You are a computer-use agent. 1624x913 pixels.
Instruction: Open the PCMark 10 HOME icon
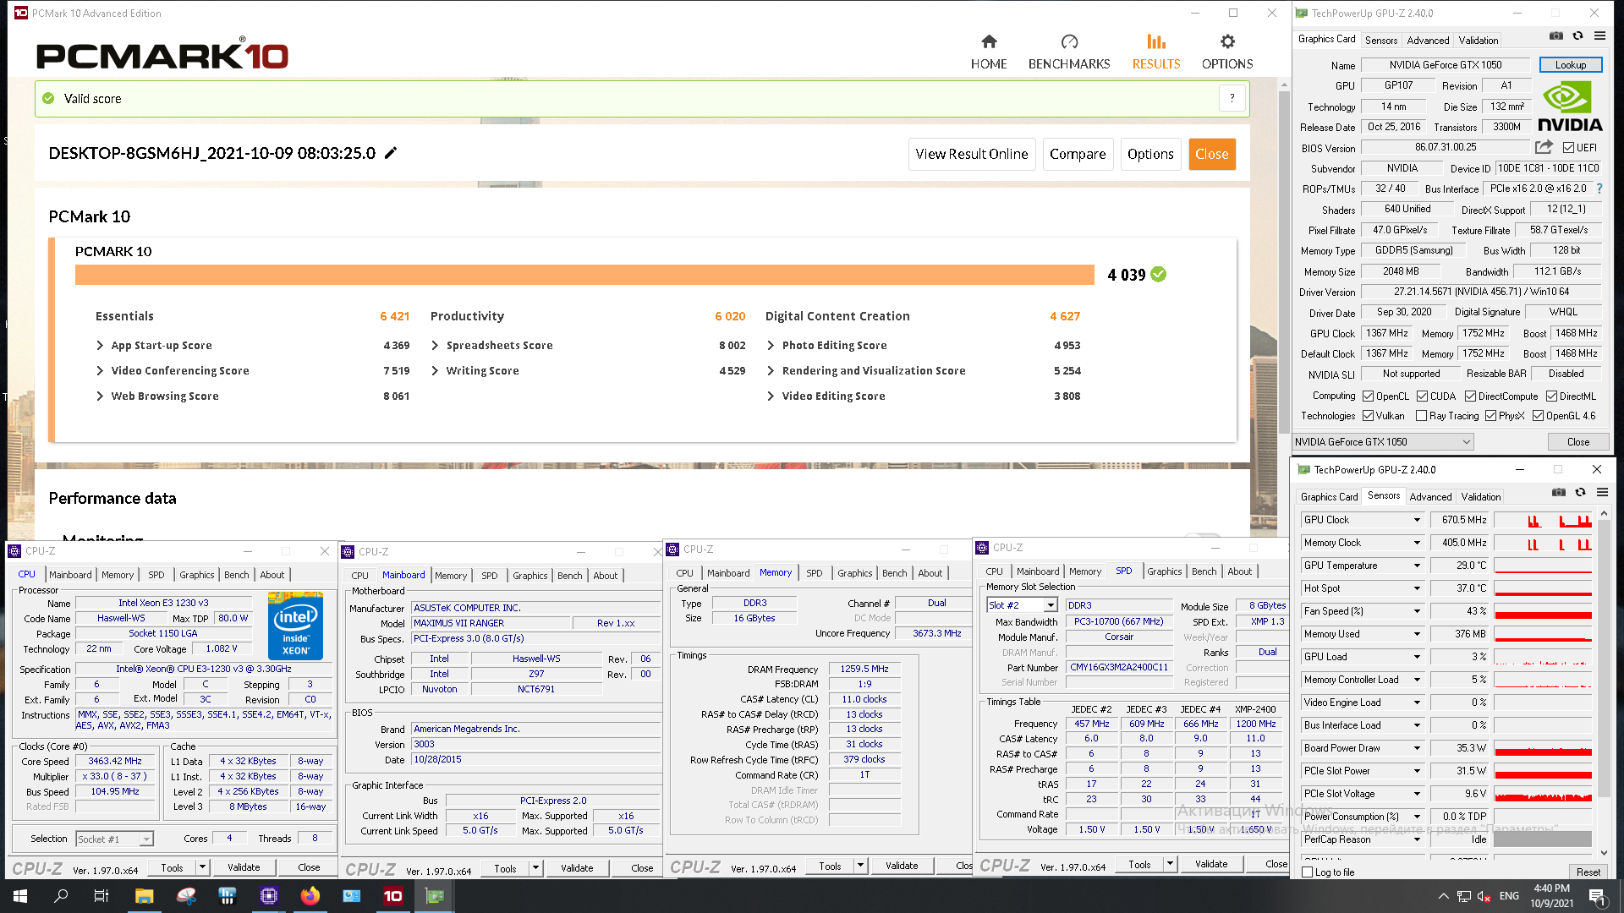tap(989, 41)
